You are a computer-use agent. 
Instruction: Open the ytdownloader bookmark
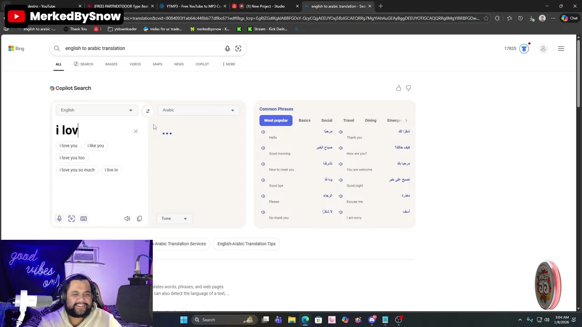pos(122,29)
